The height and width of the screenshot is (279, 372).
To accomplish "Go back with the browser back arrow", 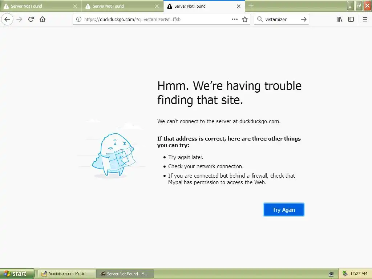I will pyautogui.click(x=7, y=19).
